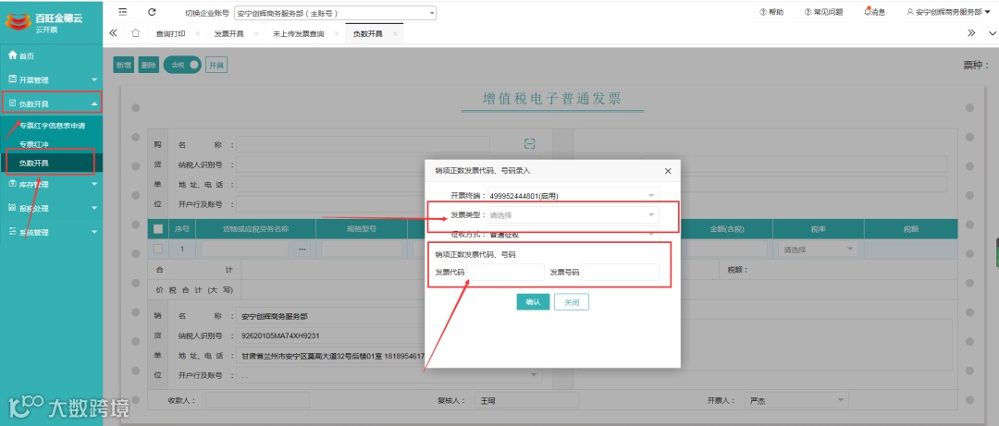Expand 报税处理 sidebar menu
999x426 pixels.
[x=52, y=208]
